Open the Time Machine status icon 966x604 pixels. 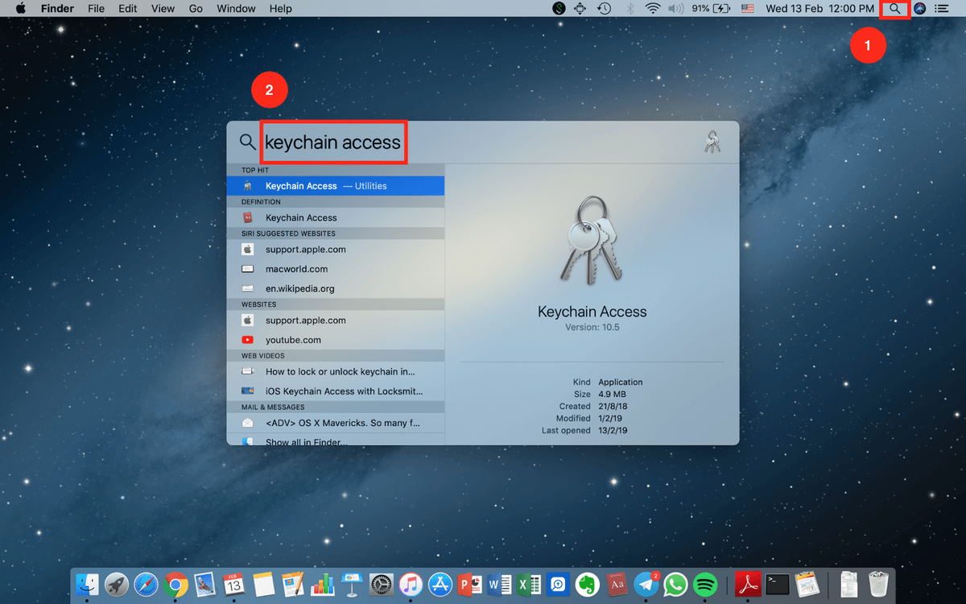click(x=604, y=9)
